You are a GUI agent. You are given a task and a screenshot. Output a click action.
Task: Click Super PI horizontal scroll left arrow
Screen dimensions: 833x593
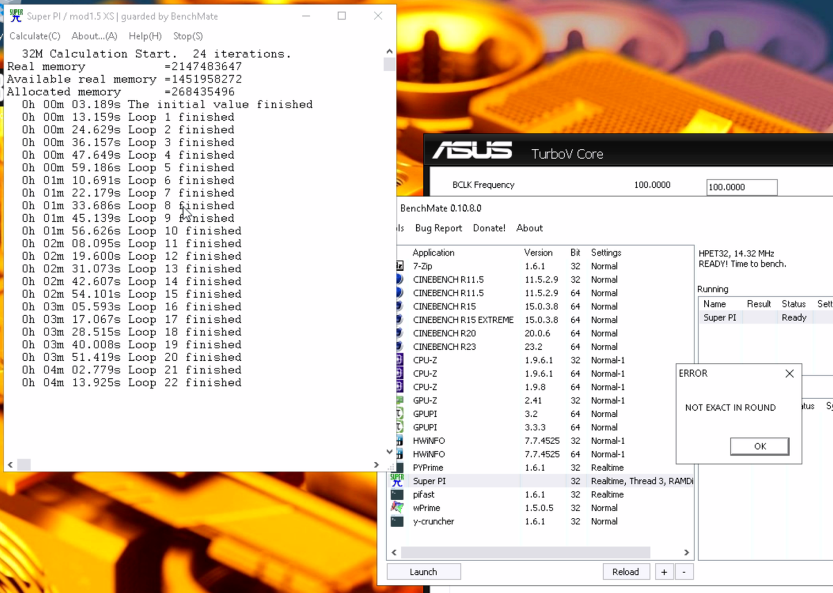(10, 465)
